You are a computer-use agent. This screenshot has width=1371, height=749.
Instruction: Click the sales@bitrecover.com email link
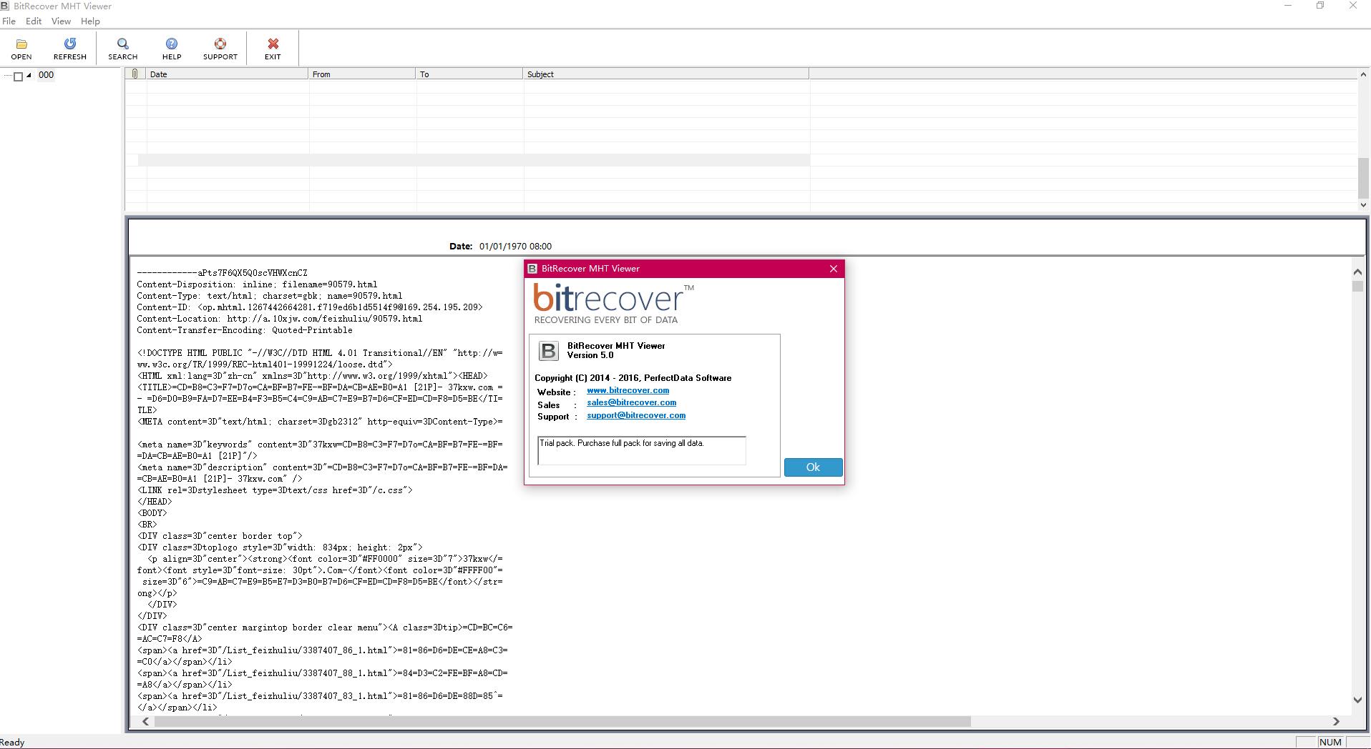pos(631,402)
